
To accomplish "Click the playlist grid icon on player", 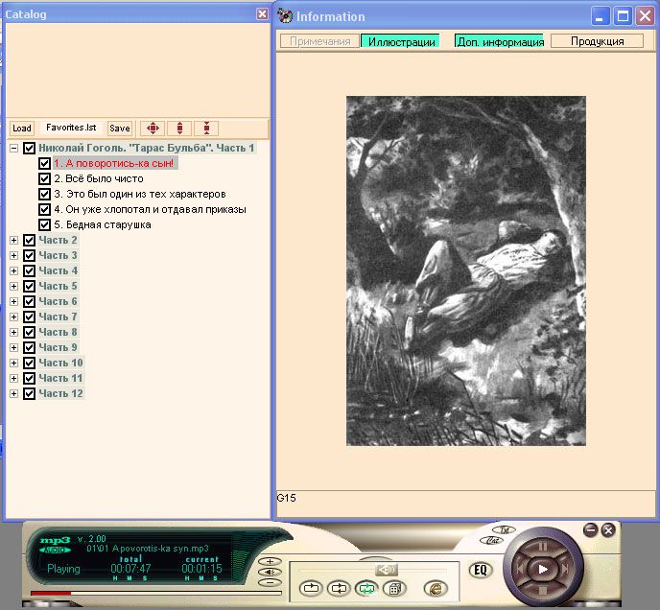I will pyautogui.click(x=392, y=588).
